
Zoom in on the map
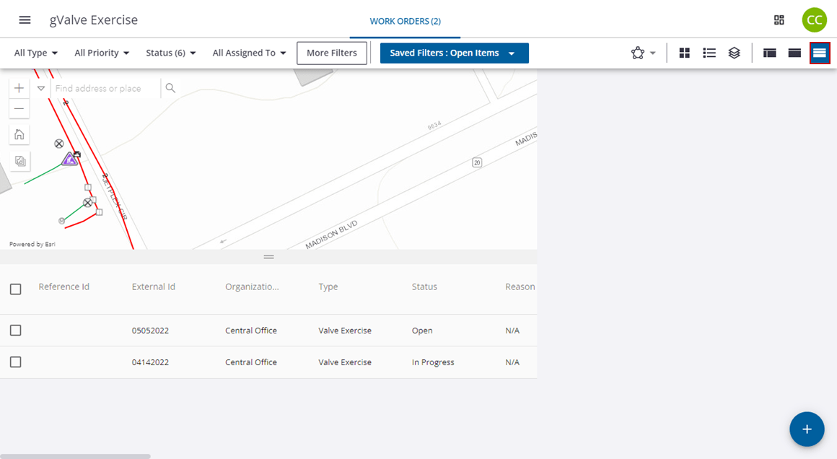click(x=19, y=87)
